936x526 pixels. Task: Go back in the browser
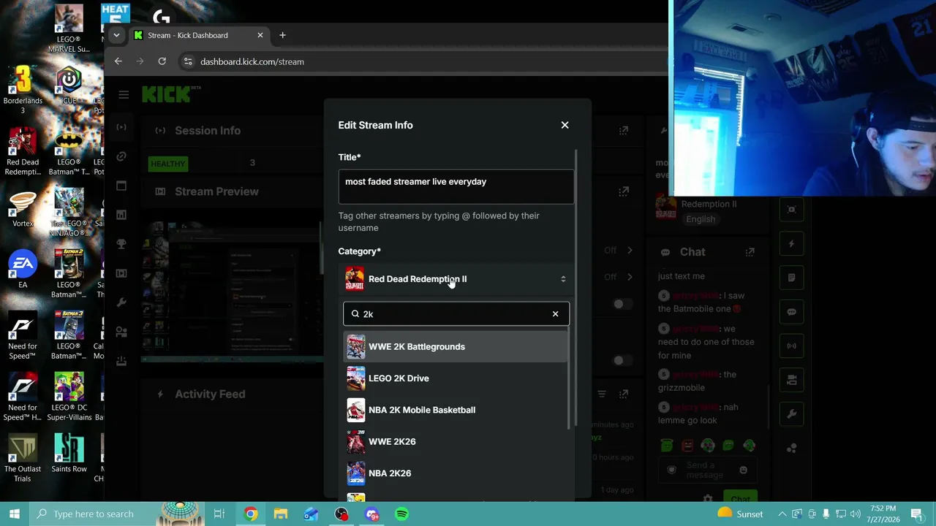(118, 61)
